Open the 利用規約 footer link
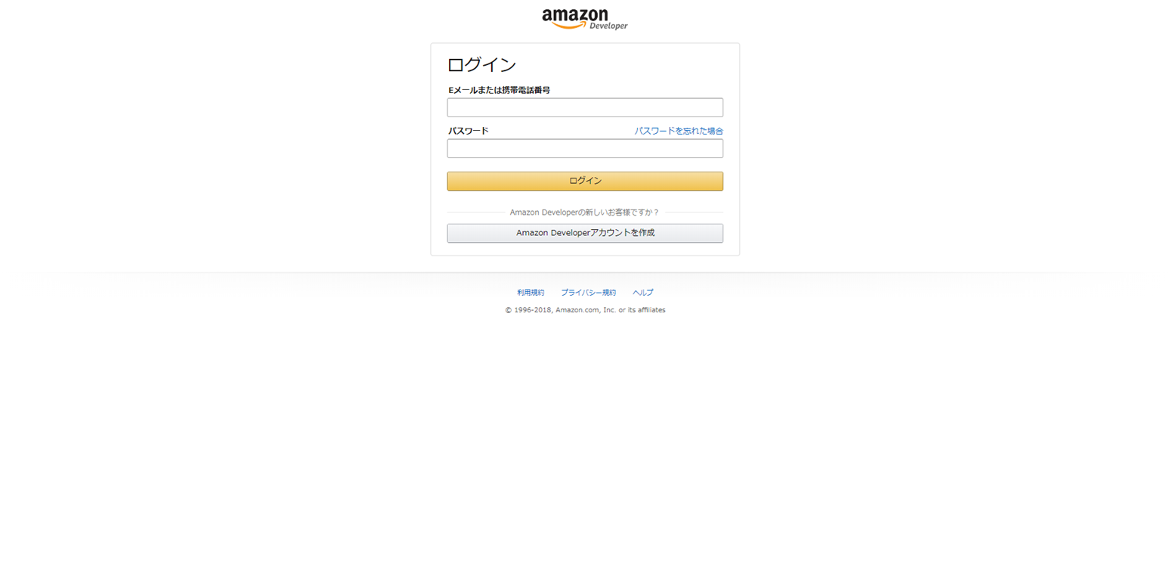This screenshot has width=1173, height=580. (x=531, y=292)
